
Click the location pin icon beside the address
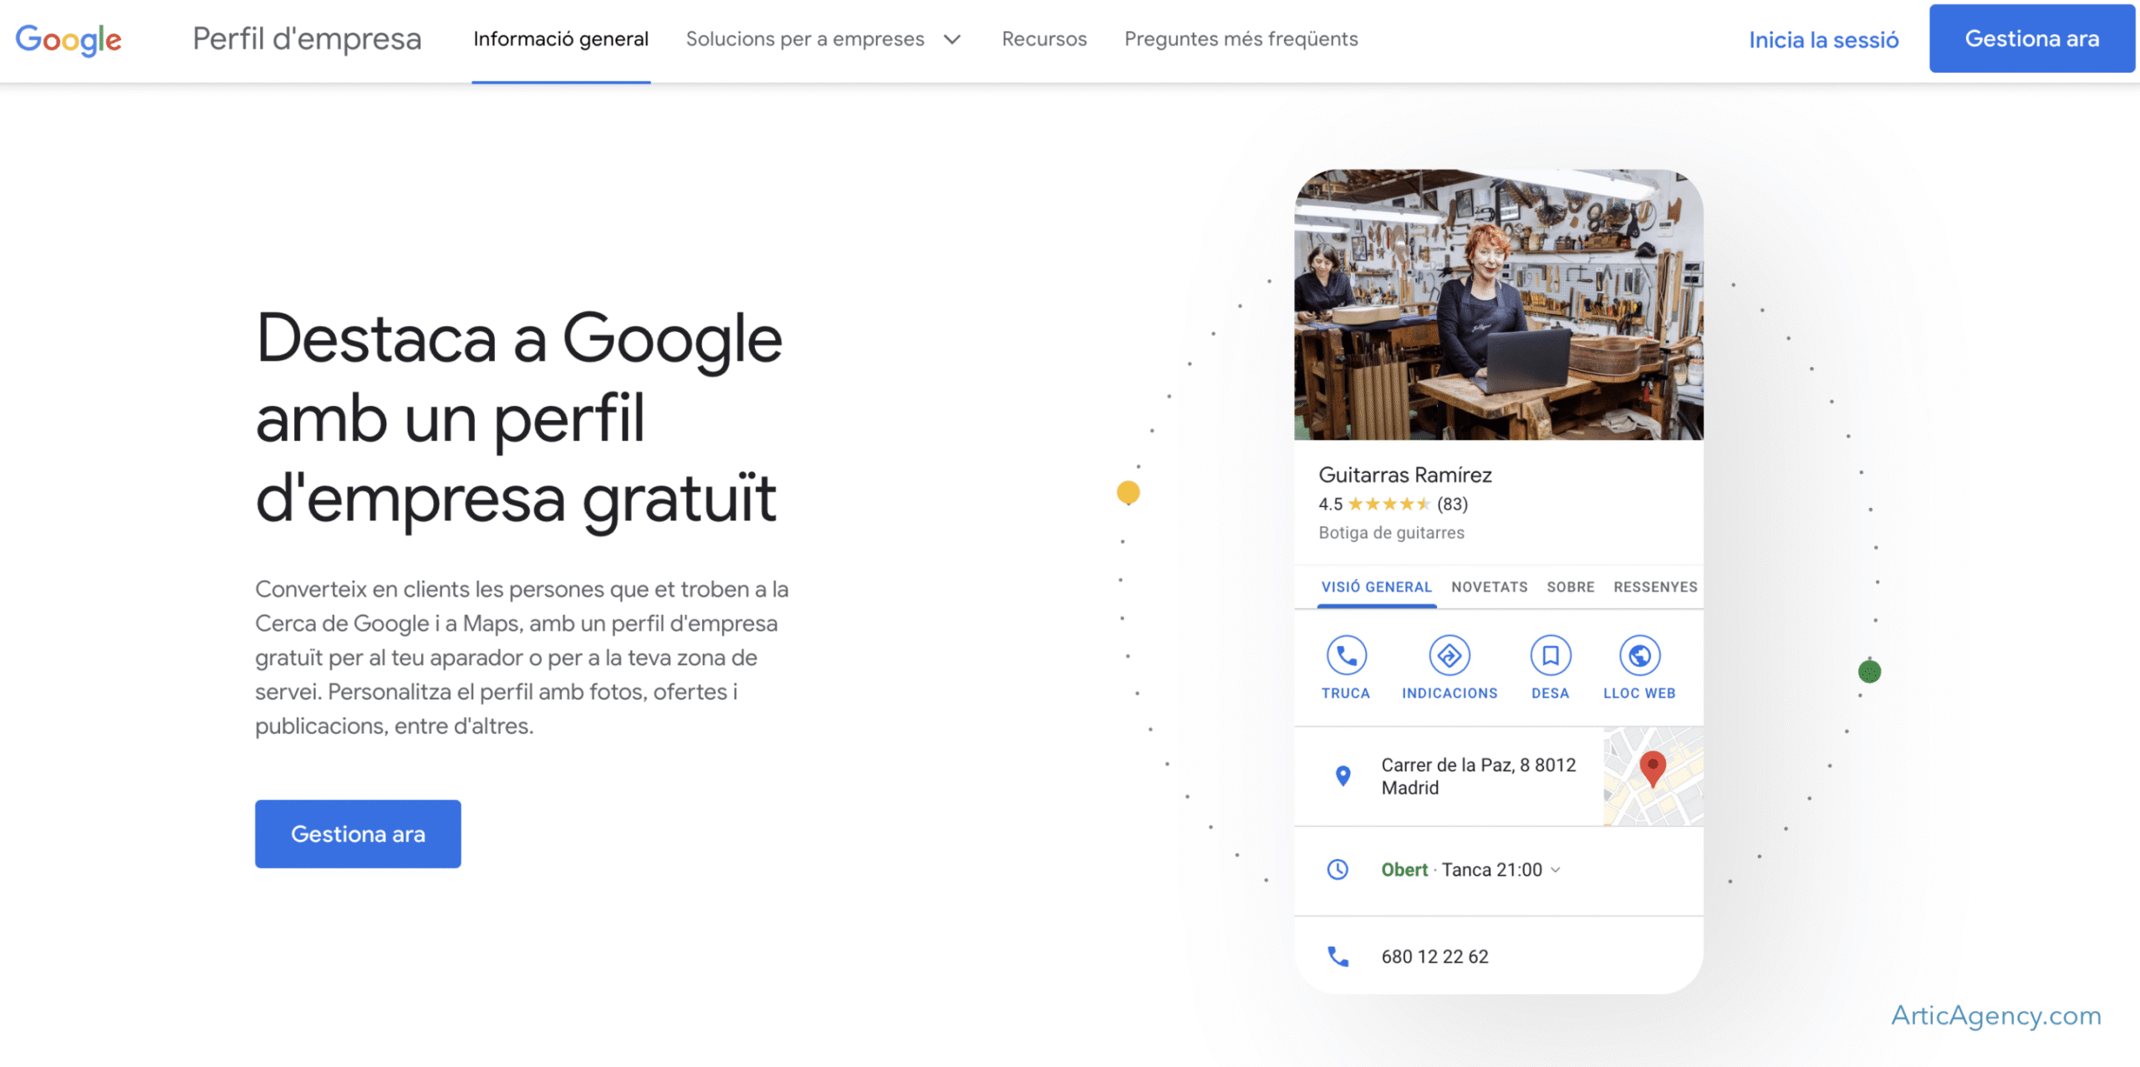[1343, 775]
